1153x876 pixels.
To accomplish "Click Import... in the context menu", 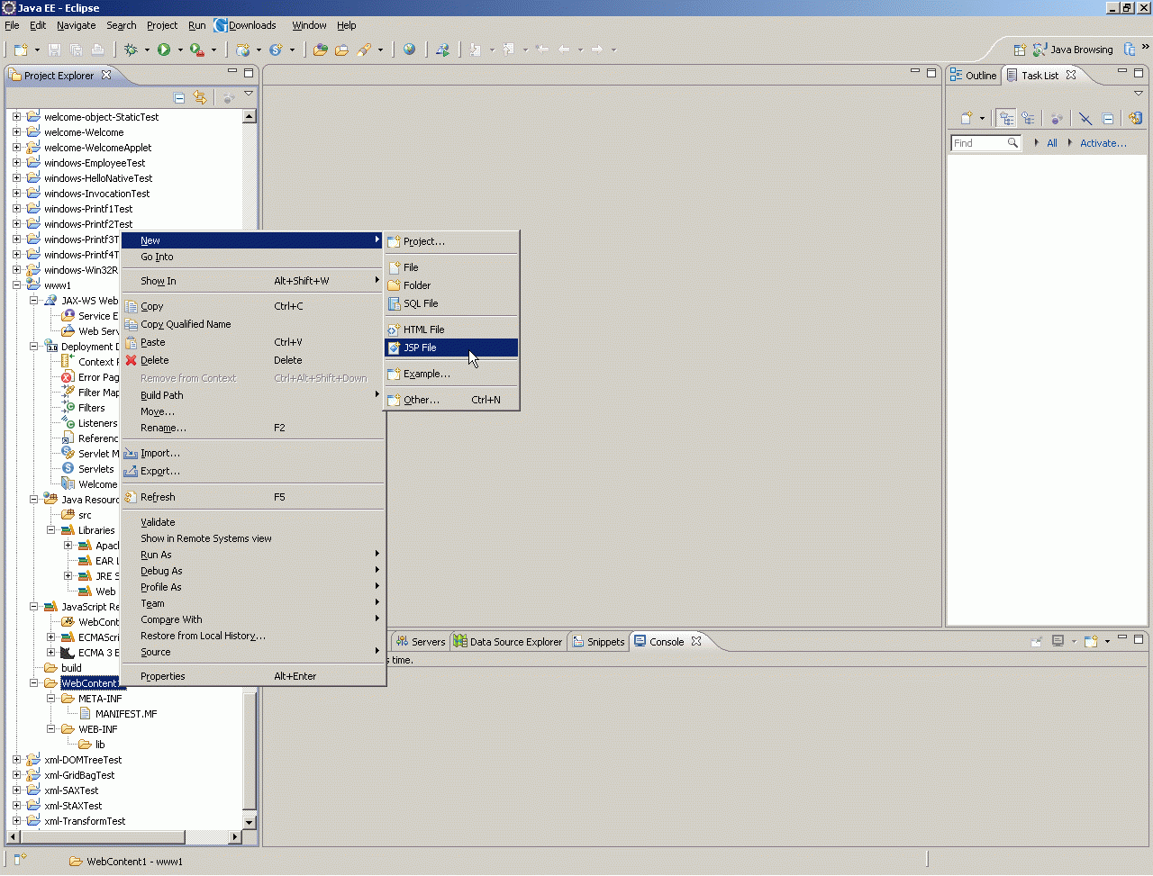I will point(253,453).
